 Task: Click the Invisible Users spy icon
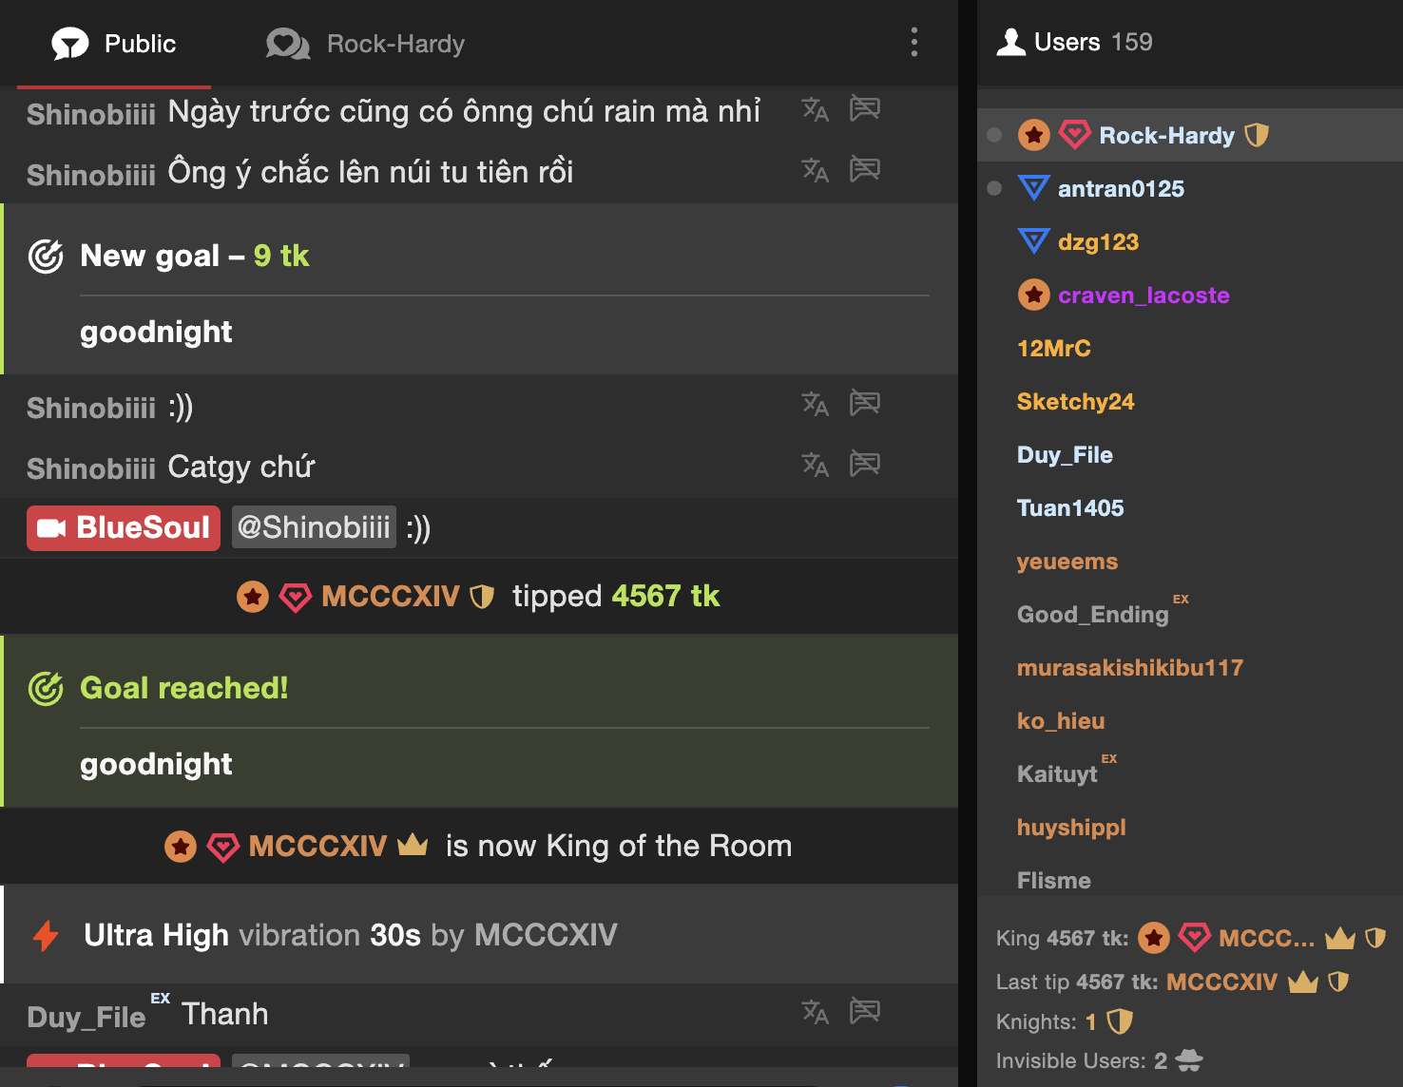[x=1189, y=1060]
